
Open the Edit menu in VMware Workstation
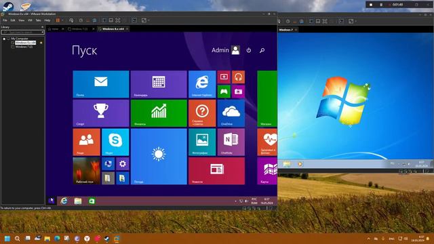[13, 20]
